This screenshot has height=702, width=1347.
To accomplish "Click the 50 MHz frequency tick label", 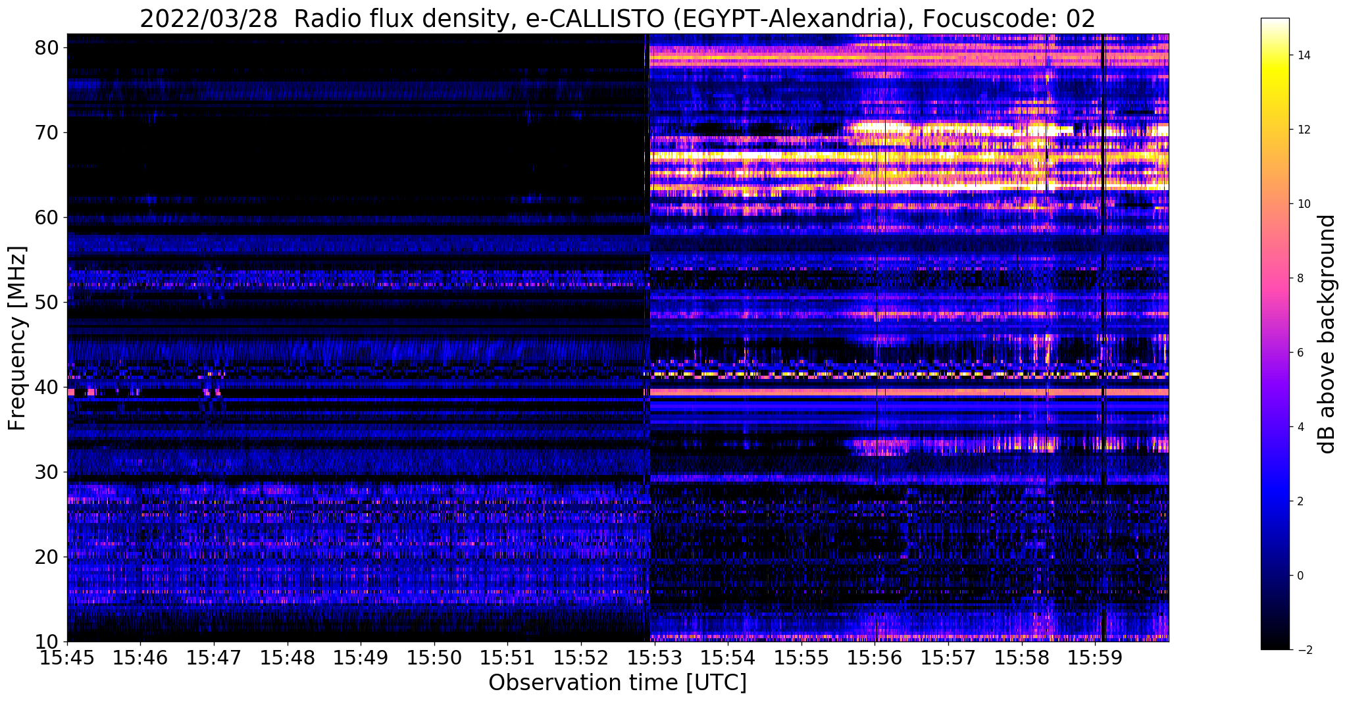I will 48,302.
